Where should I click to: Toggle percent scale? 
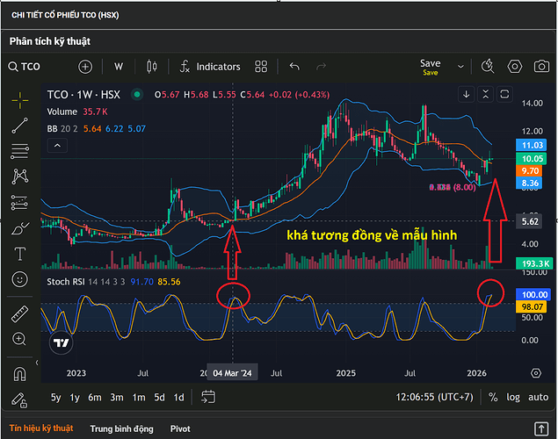pos(493,397)
